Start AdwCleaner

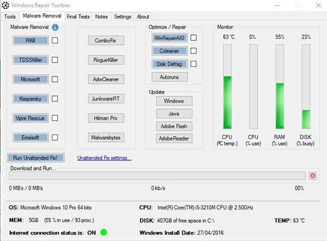(x=106, y=80)
